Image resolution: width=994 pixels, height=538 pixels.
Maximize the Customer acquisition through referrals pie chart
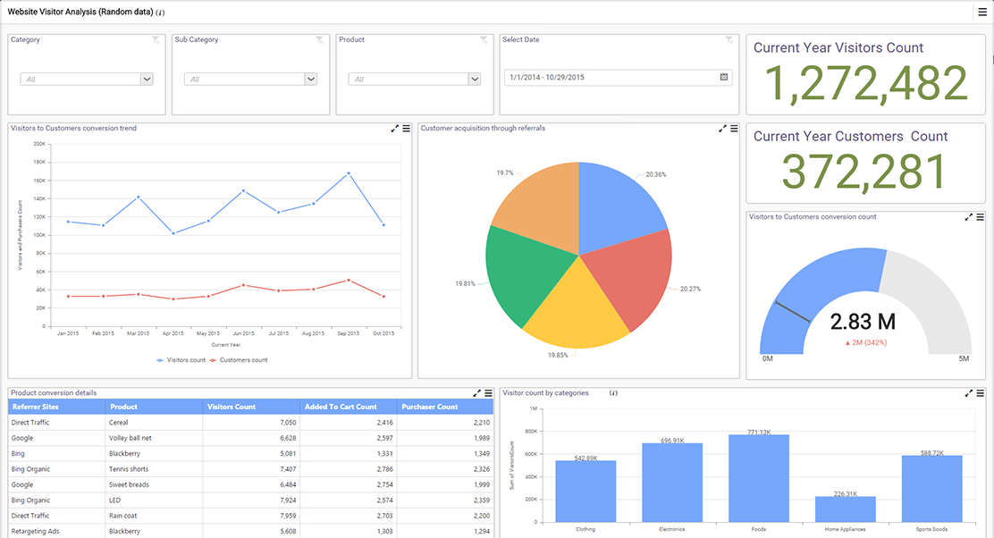click(x=722, y=128)
